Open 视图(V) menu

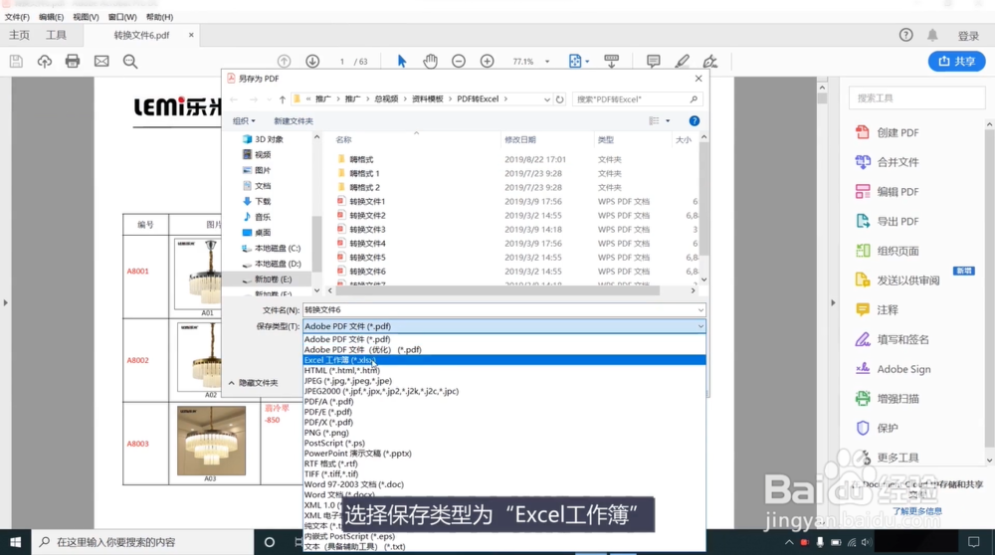pyautogui.click(x=86, y=17)
